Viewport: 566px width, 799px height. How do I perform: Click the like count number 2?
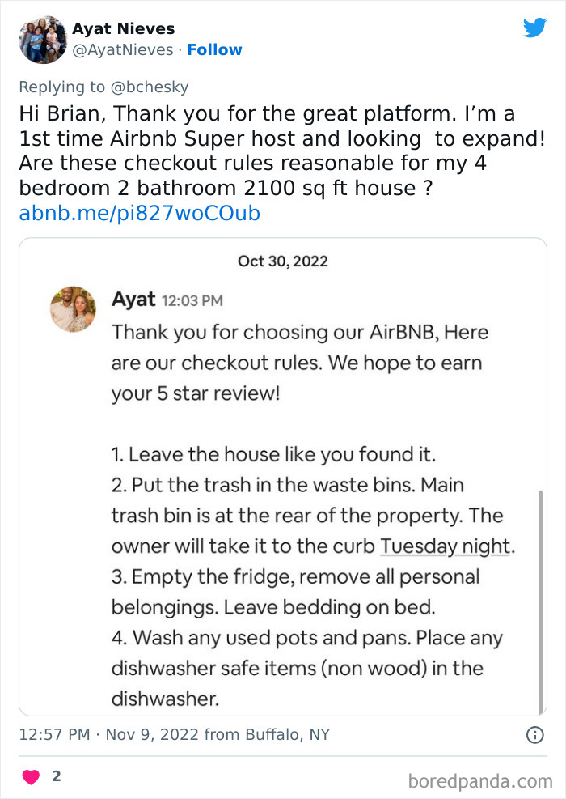[56, 776]
